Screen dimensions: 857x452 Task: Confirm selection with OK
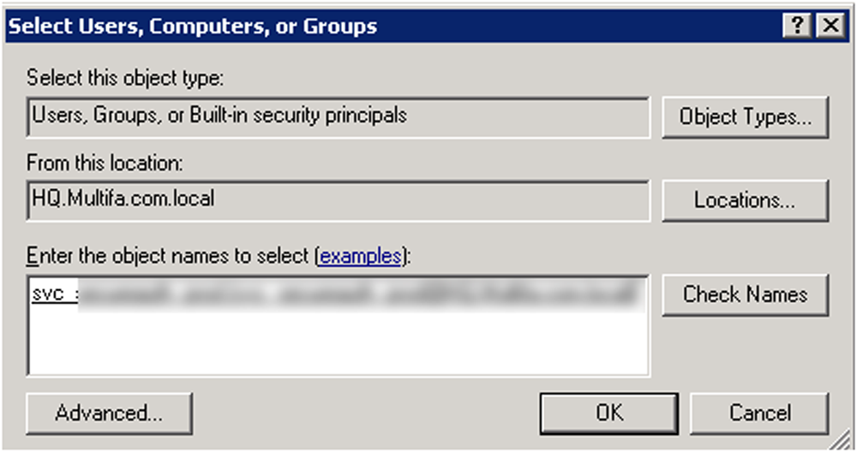tap(608, 413)
